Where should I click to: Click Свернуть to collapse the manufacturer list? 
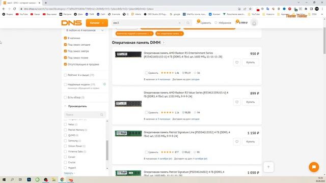point(69,173)
